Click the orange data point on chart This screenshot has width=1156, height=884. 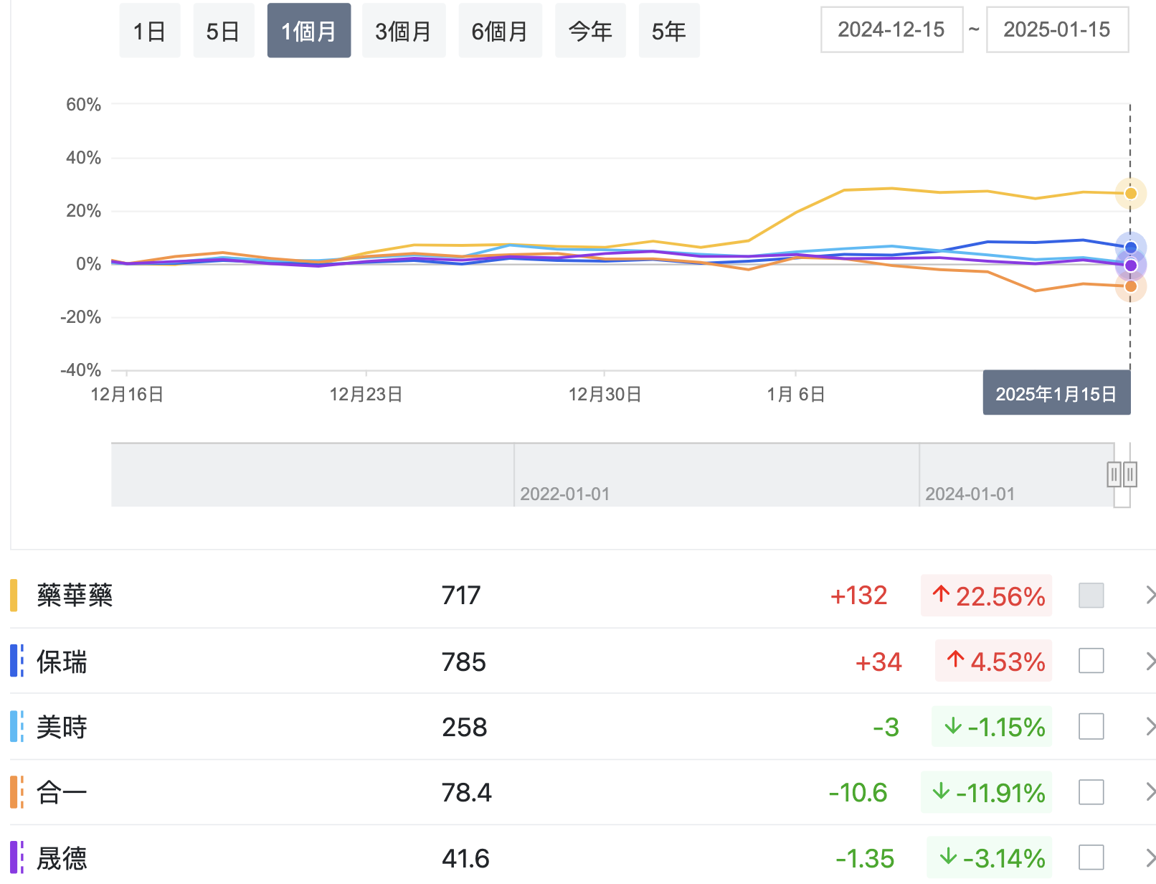click(1130, 286)
